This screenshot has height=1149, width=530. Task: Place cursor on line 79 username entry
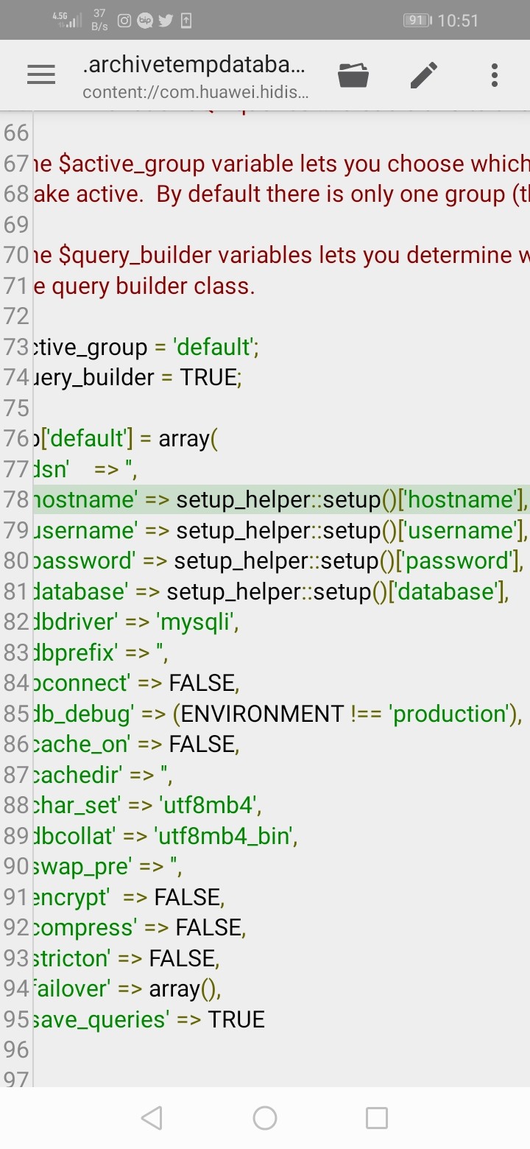click(281, 530)
